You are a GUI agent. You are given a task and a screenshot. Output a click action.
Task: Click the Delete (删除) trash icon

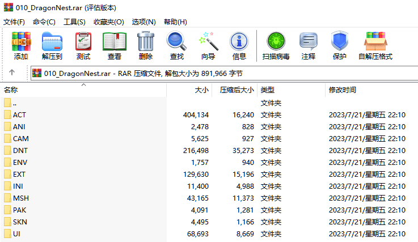tap(146, 41)
